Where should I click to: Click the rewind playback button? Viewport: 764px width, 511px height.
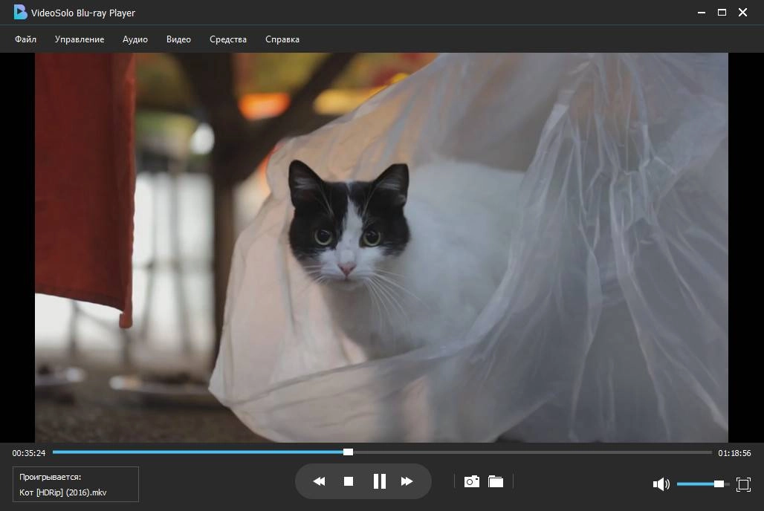(x=319, y=481)
